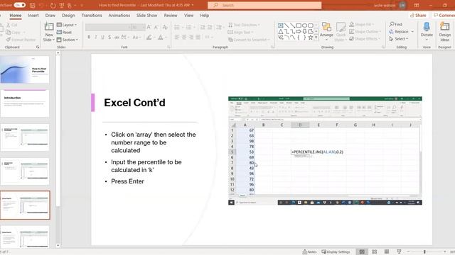Screen dimensions: 455x255
Task: Click the Increase Font Size icon
Action: pos(149,27)
